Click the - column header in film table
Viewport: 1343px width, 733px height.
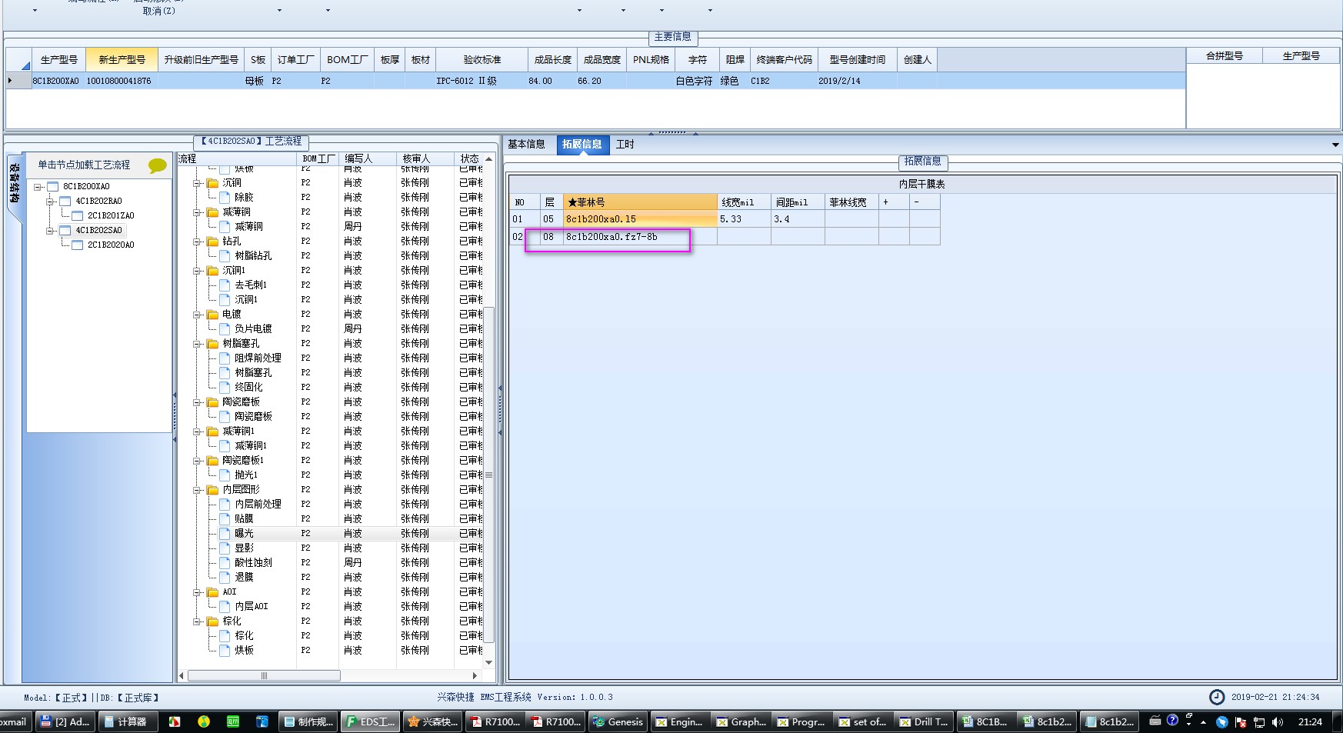click(925, 202)
